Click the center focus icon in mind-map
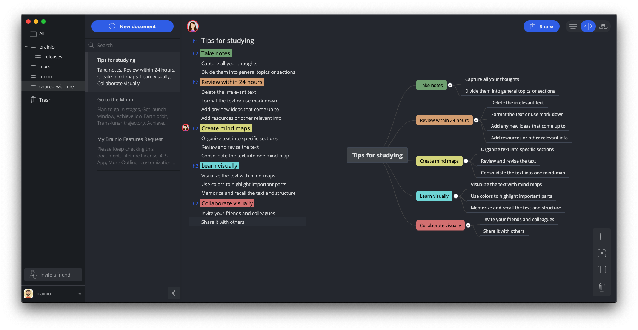Viewport: 638px width, 330px height. pyautogui.click(x=602, y=253)
